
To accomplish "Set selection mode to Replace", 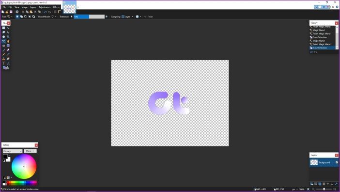I will [17, 16].
